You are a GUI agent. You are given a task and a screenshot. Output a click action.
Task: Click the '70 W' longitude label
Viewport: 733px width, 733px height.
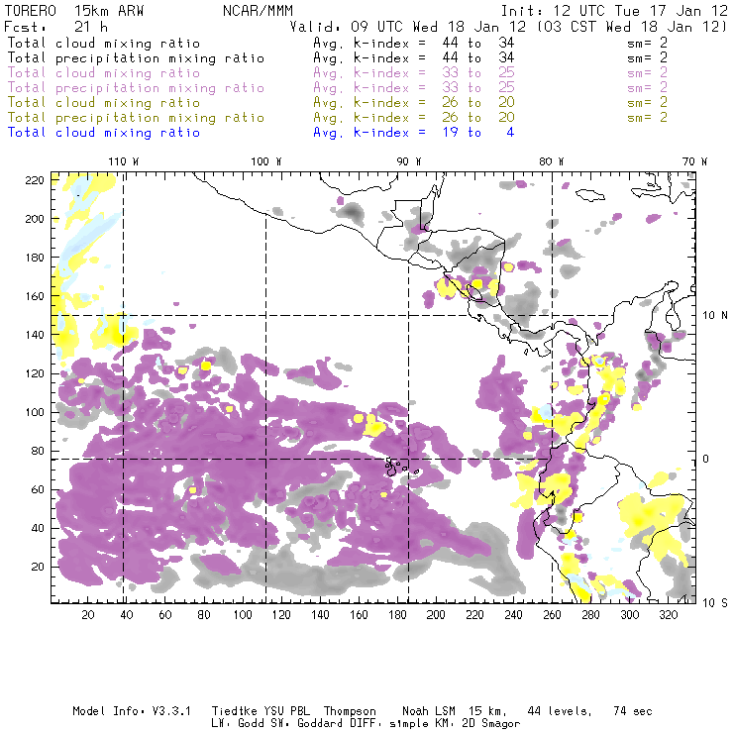point(694,161)
